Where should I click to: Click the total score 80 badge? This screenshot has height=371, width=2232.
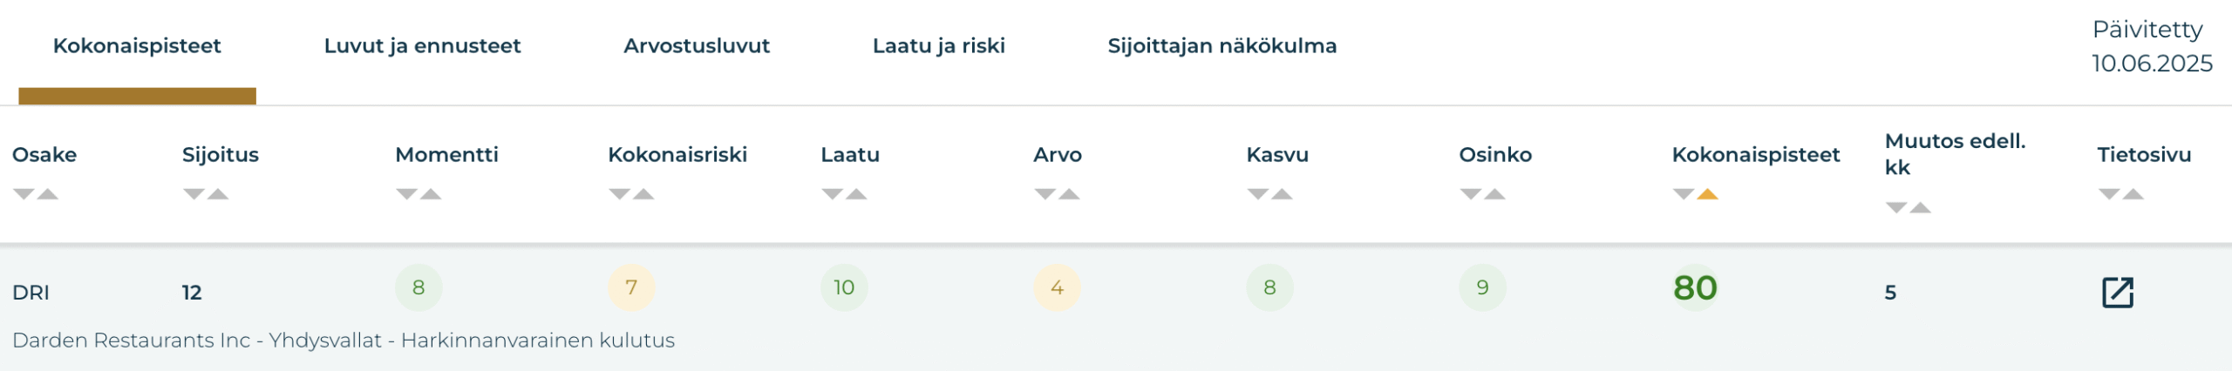pos(1695,288)
